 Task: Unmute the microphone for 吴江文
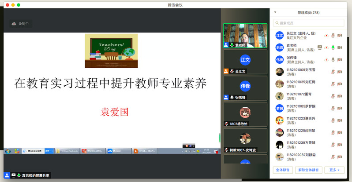333,35
